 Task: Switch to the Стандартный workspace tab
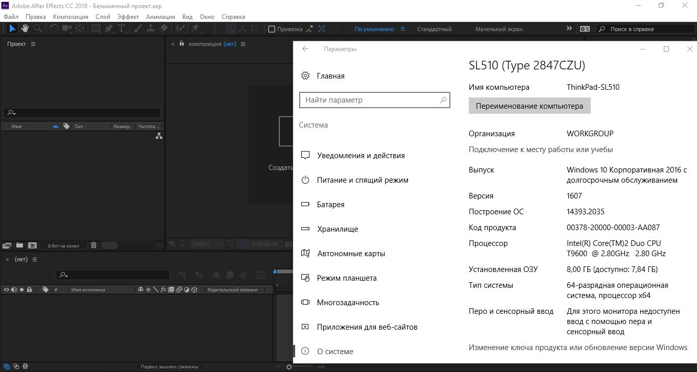(434, 29)
